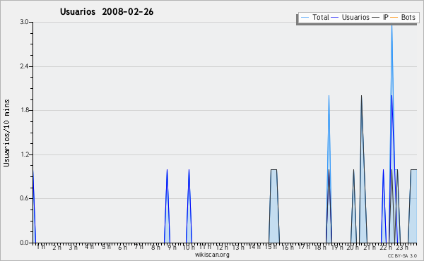424x261 pixels.
Task: Click the dark blue Usuarios legend line
Action: click(x=335, y=18)
